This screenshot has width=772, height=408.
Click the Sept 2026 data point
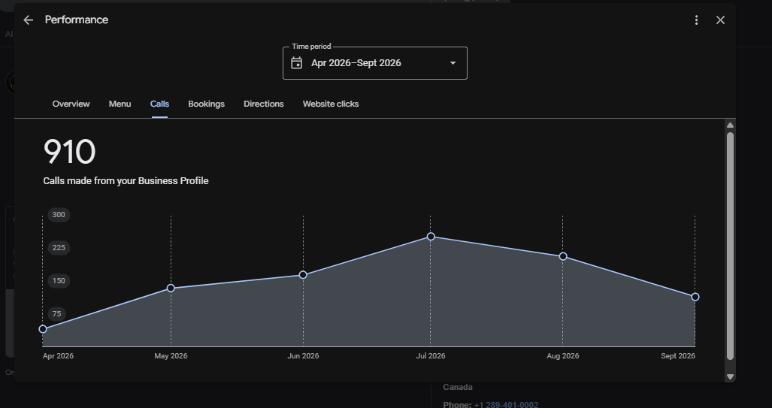coord(695,297)
